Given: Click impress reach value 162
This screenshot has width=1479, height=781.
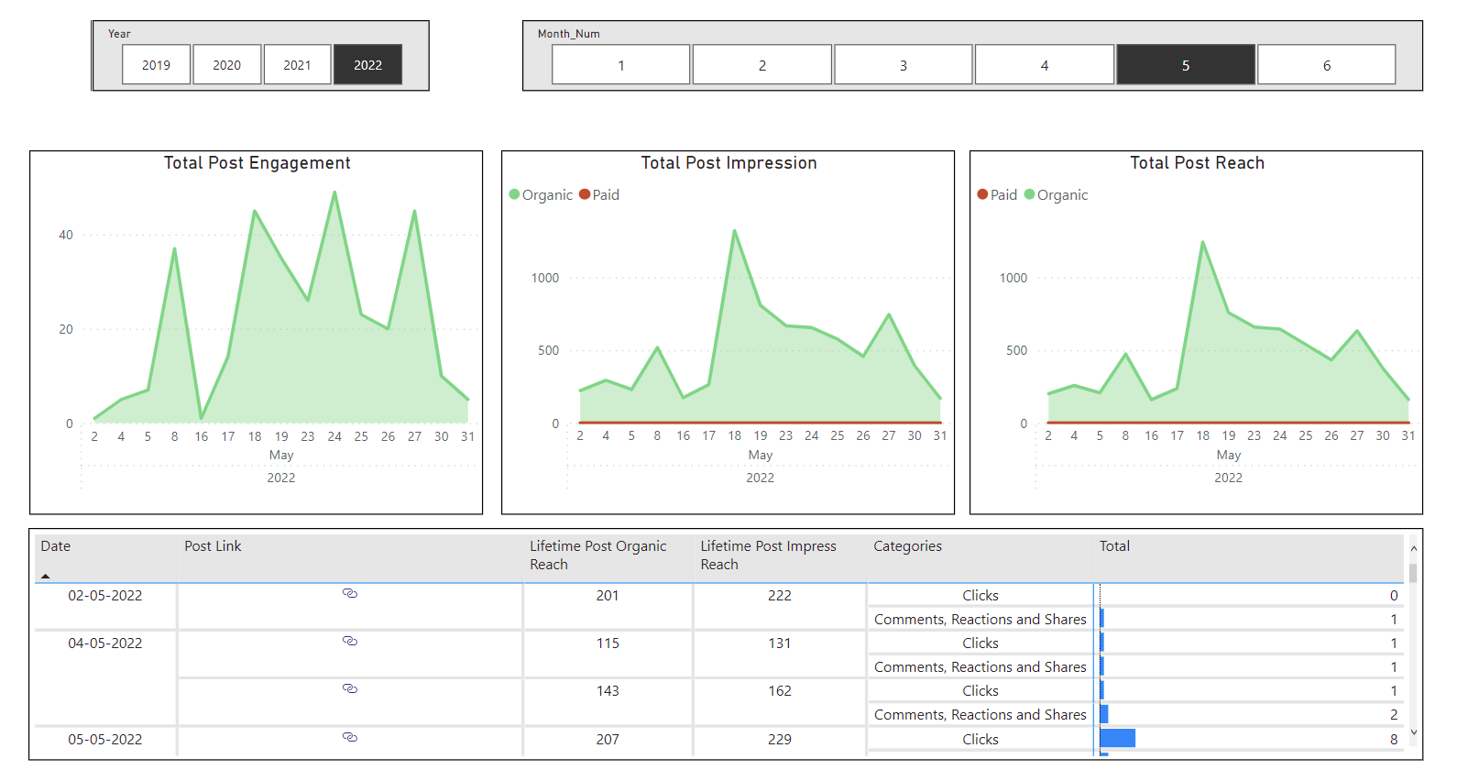Looking at the screenshot, I should 780,691.
